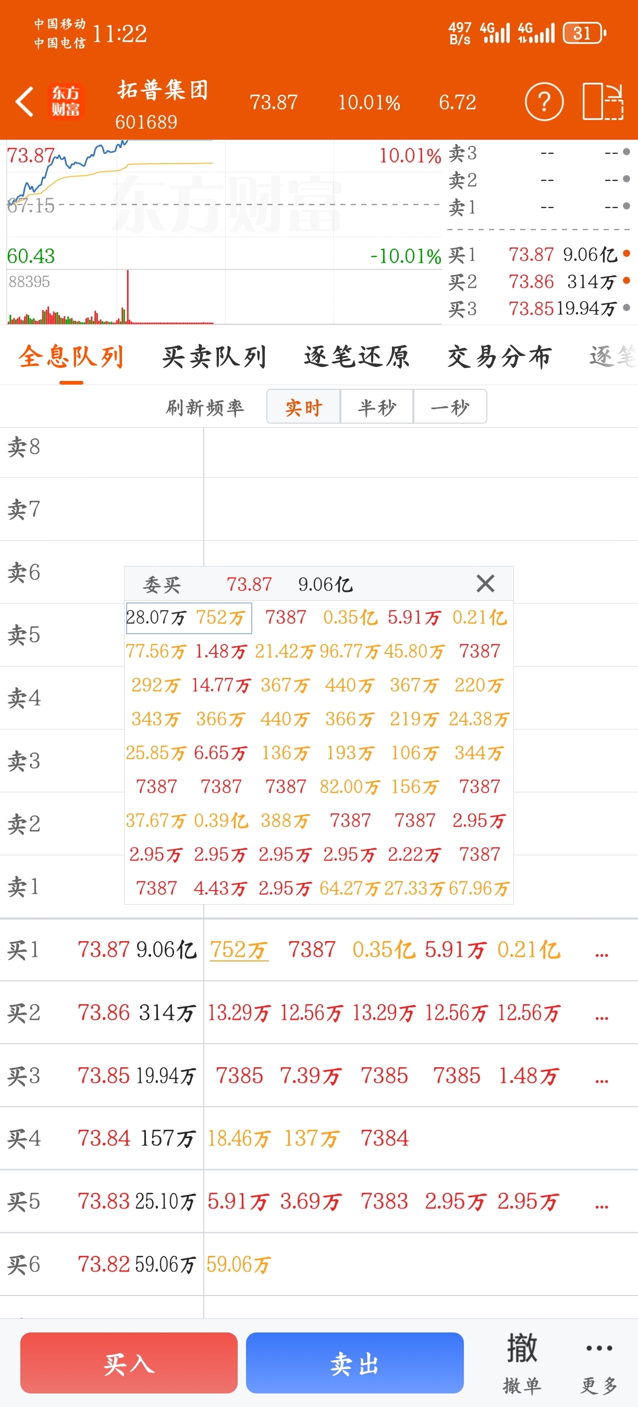Close the 委买 order detail popup
The image size is (638, 1407).
[485, 583]
